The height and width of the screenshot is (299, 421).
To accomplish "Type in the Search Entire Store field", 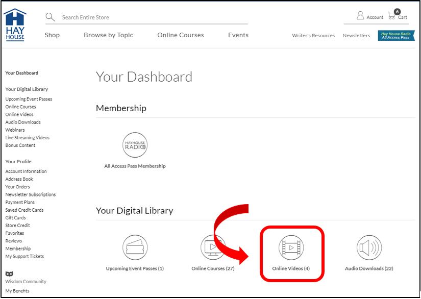I will pos(153,17).
